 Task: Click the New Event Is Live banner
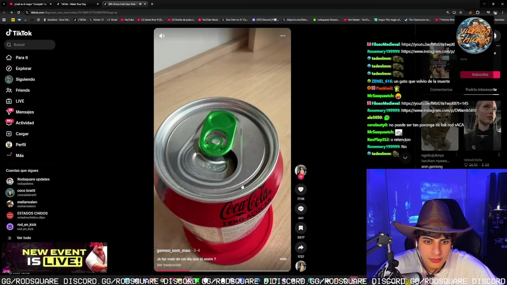tap(54, 257)
